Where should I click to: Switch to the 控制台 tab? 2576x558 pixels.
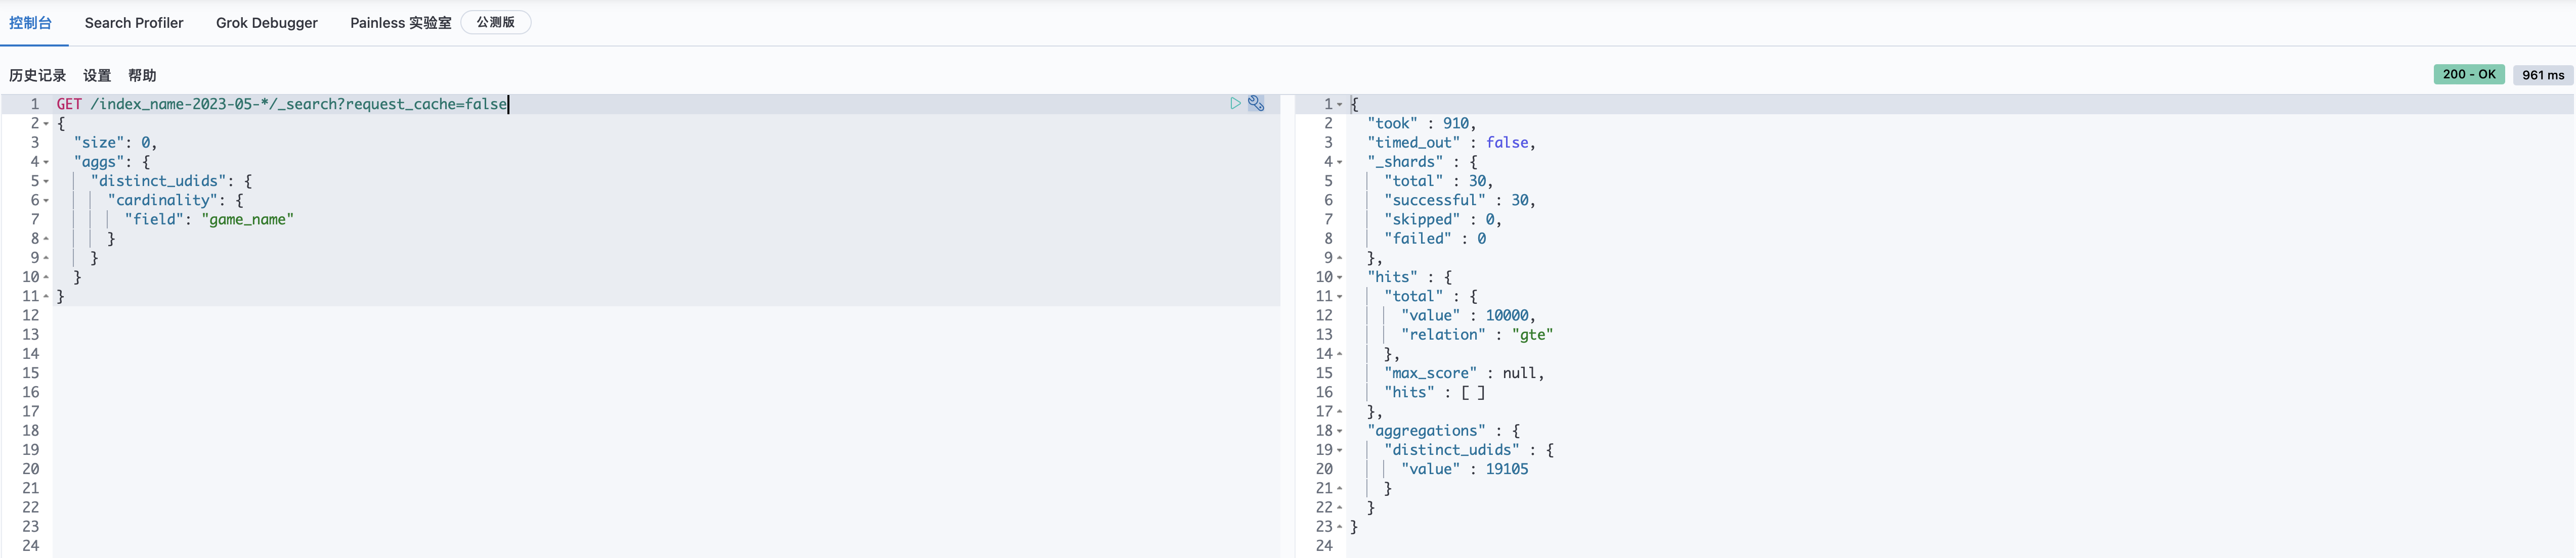(x=31, y=22)
